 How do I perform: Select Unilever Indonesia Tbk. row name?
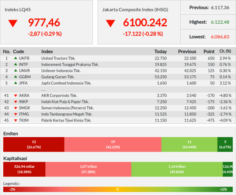[x=61, y=71]
